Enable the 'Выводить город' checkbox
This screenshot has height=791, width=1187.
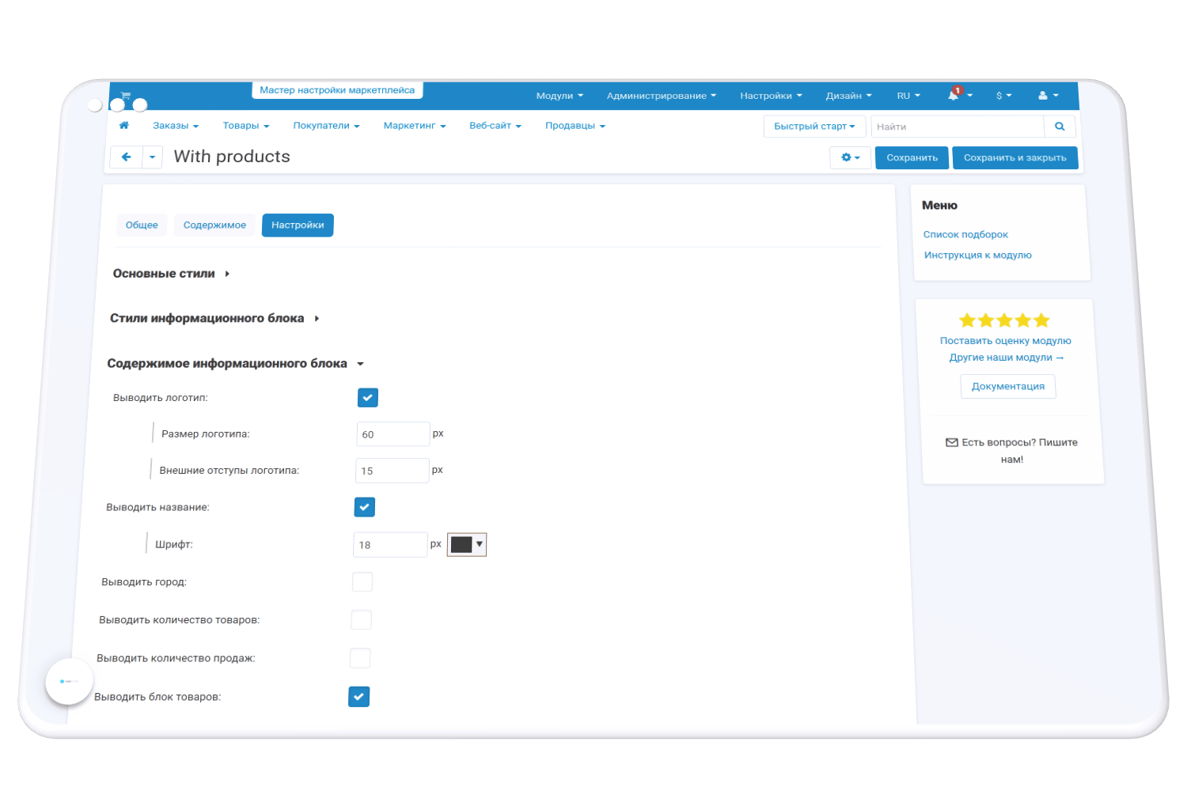tap(362, 582)
